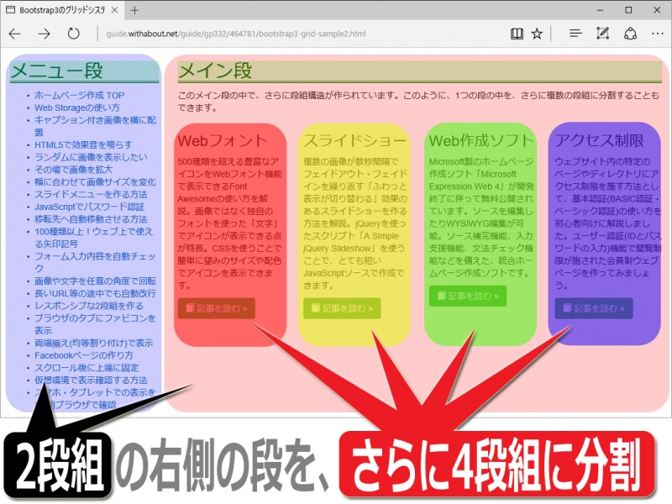The image size is (672, 504).
Task: Click 記事を読む on the スライドショー card
Action: (343, 306)
